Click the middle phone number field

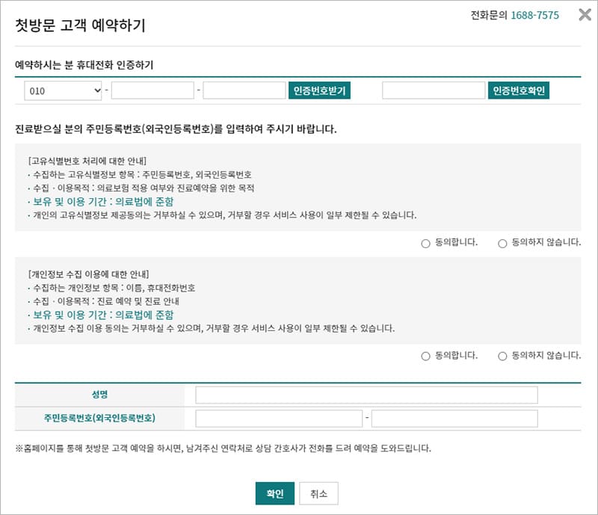[152, 90]
